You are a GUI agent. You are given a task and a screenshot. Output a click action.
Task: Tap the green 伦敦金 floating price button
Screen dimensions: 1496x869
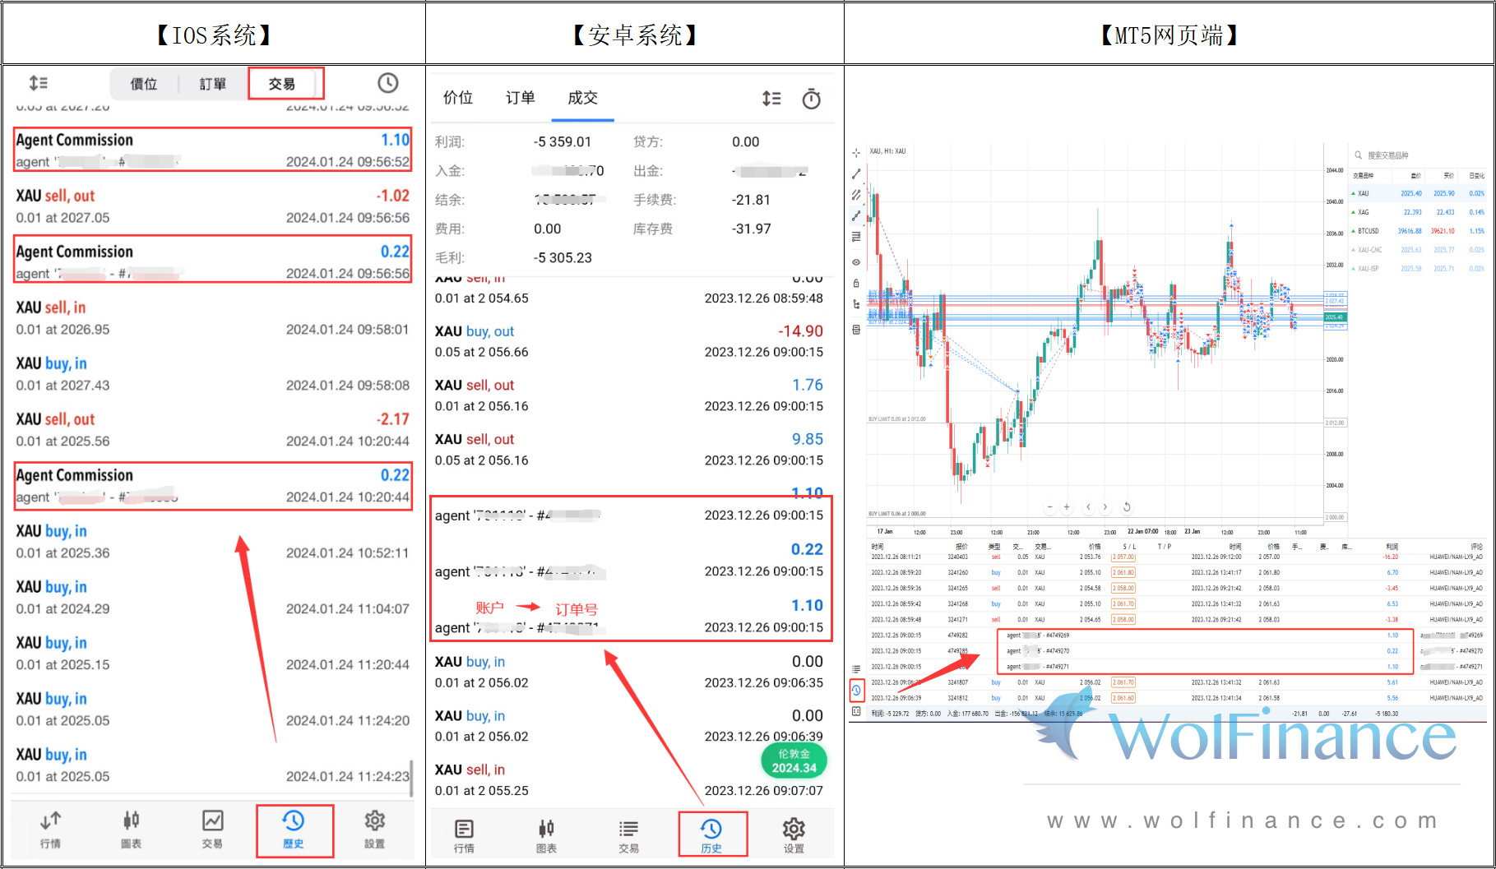pyautogui.click(x=794, y=761)
